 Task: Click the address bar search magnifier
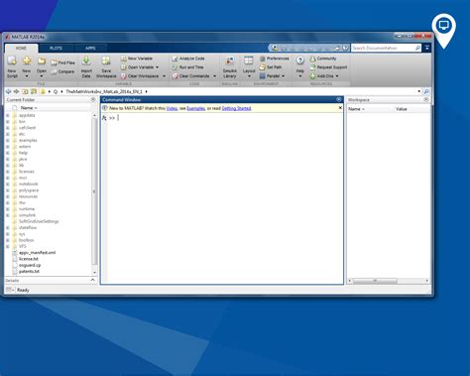pyautogui.click(x=426, y=91)
